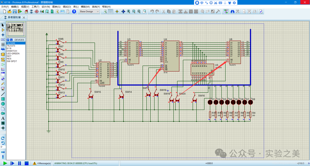Screen dimensions: 310x166
Task: Select the 2D text 'A' tool
Action: pyautogui.click(x=3, y=118)
